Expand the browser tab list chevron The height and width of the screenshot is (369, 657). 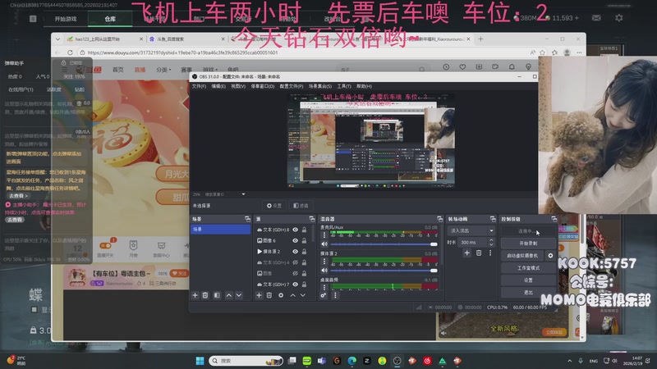click(x=57, y=39)
